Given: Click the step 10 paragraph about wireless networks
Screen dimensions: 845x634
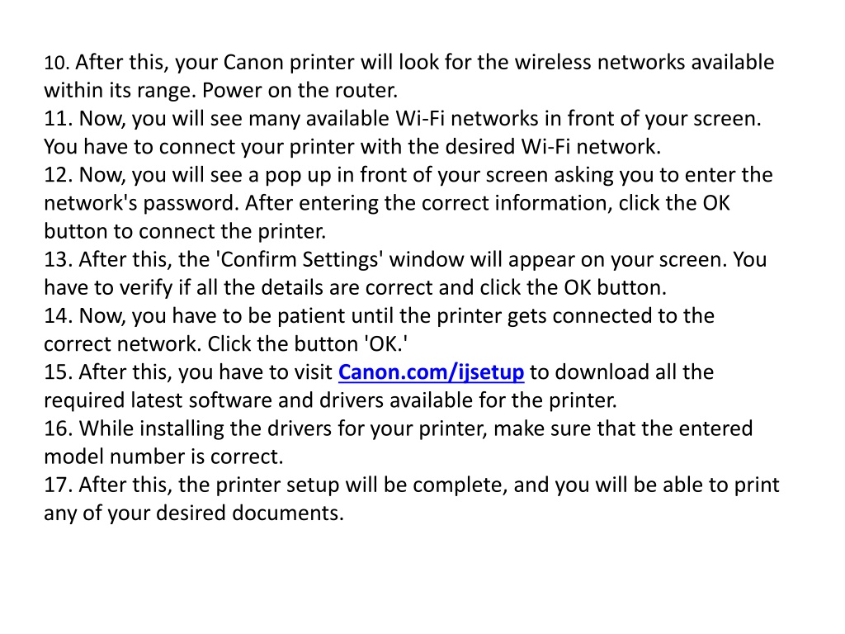Looking at the screenshot, I should click(409, 76).
